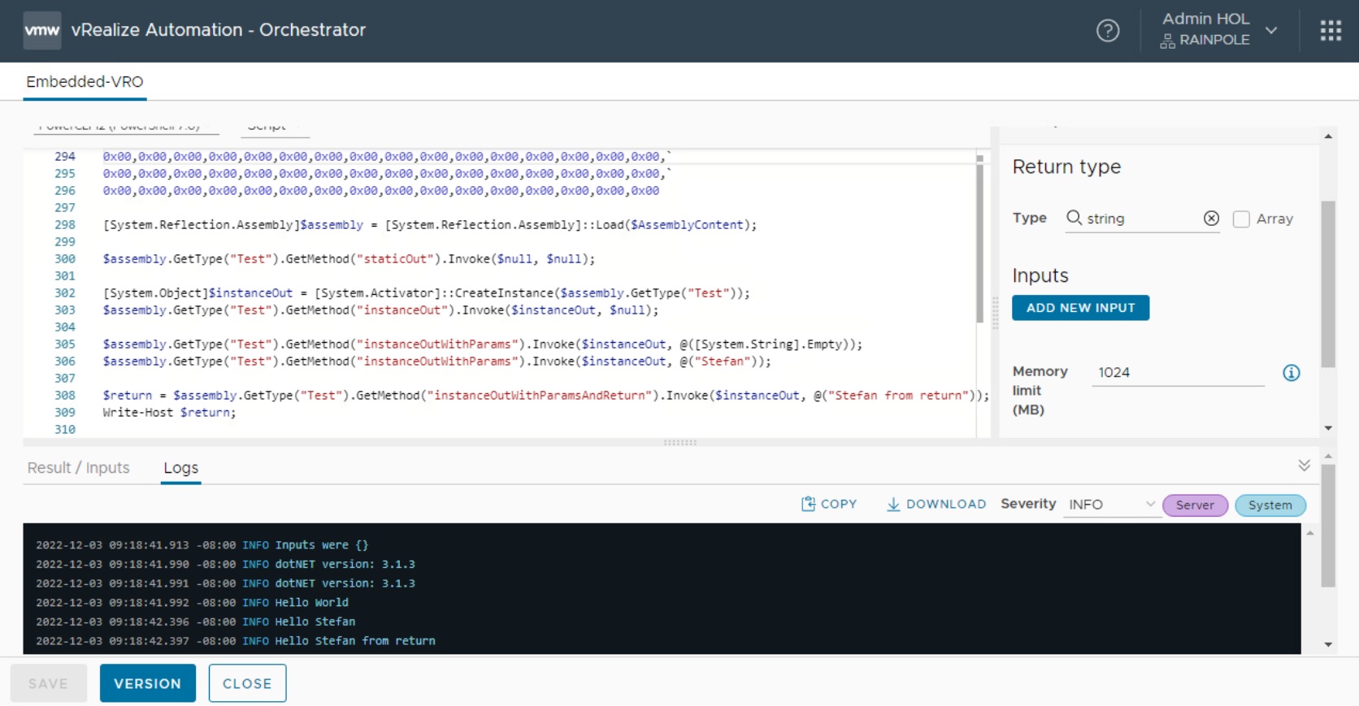This screenshot has height=706, width=1359.
Task: Click the properties panel scrollbar thumb
Action: [1328, 284]
